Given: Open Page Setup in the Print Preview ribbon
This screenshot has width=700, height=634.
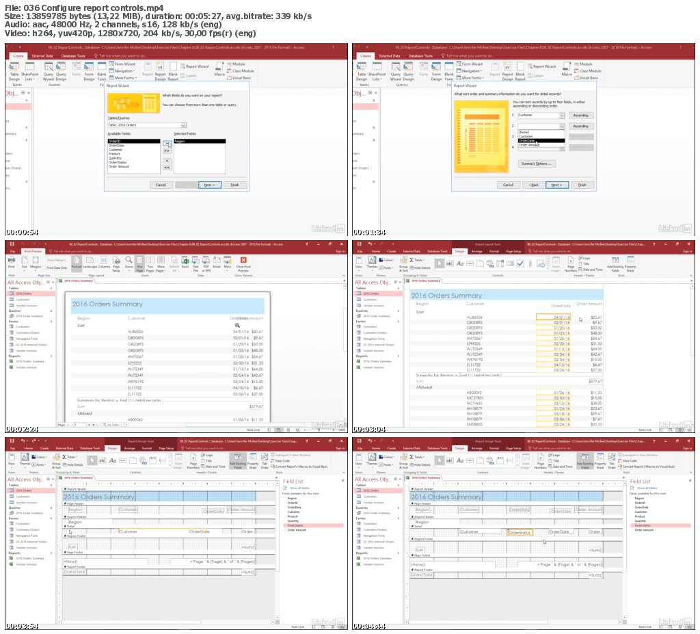Looking at the screenshot, I should [116, 264].
